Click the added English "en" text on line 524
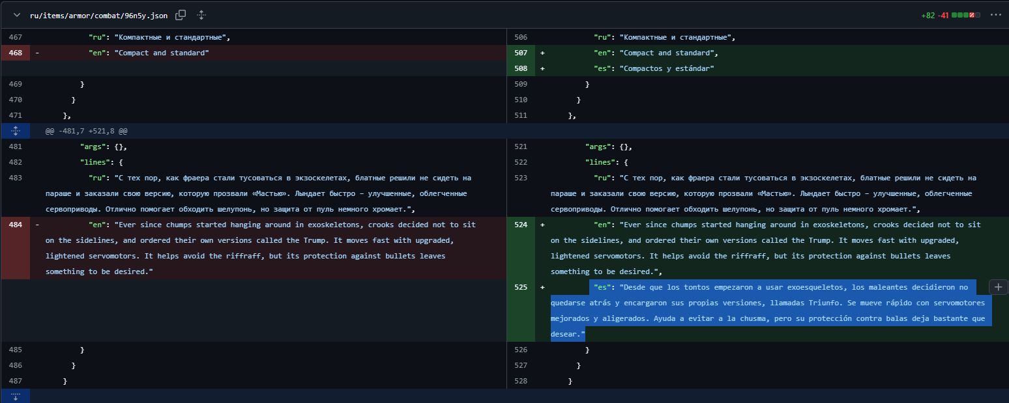Screen dimensions: 1009x403 (765, 248)
